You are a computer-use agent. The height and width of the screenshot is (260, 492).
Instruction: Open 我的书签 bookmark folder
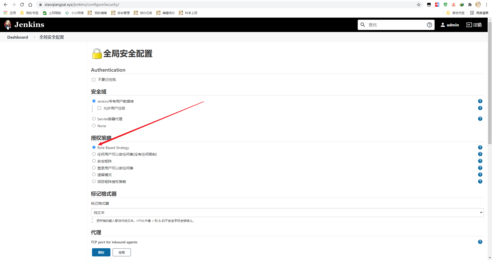[29, 13]
